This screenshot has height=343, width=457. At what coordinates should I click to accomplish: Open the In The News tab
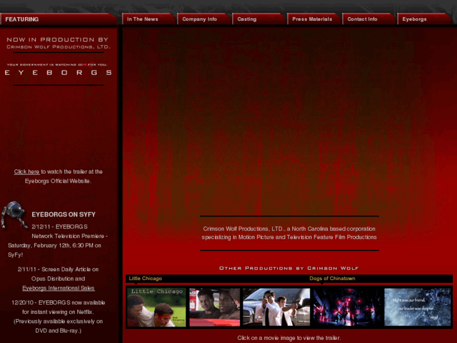click(148, 20)
